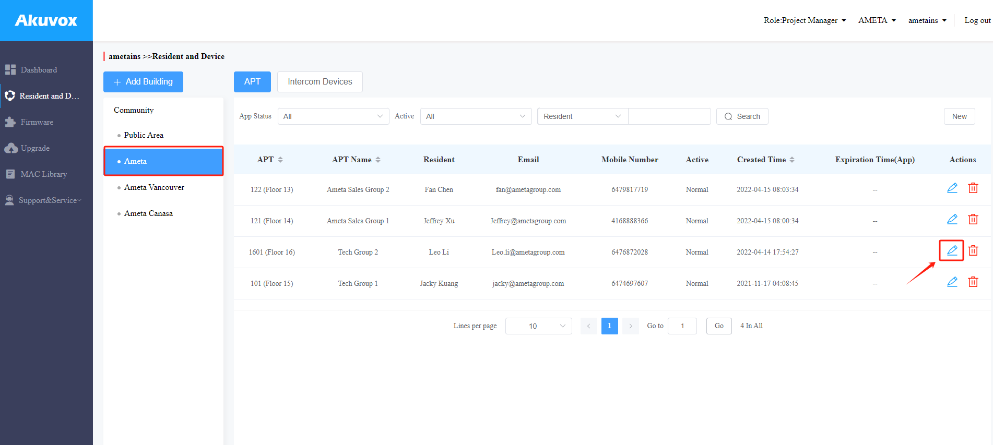Focus the resident search text field
The image size is (993, 445).
[x=669, y=116]
